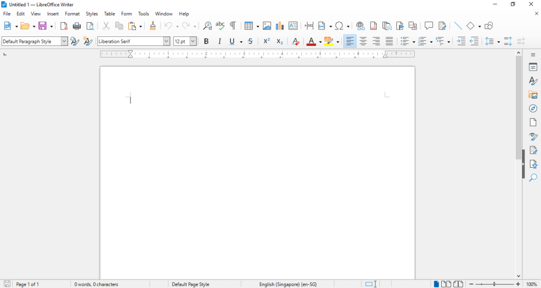Click the Zoom In plus button

coord(518,284)
